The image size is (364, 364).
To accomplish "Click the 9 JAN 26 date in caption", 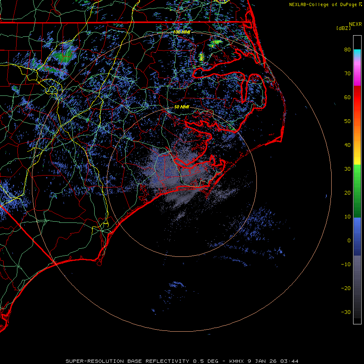I will (262, 361).
